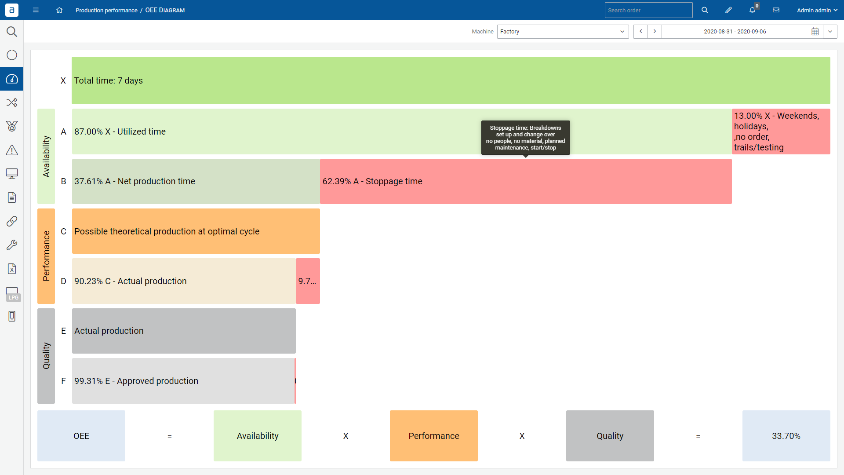Image resolution: width=844 pixels, height=475 pixels.
Task: Click the date range 2020-08-31 - 2020-09-06 field
Action: point(735,32)
